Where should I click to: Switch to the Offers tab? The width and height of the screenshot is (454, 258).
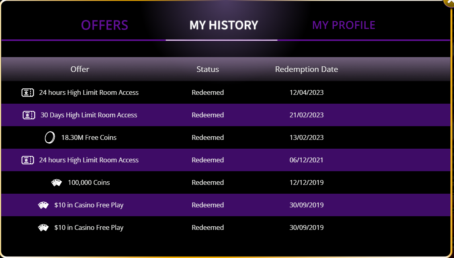104,25
